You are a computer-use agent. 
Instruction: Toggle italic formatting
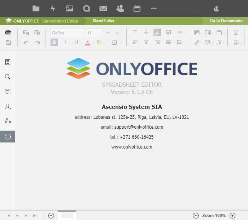65,42
